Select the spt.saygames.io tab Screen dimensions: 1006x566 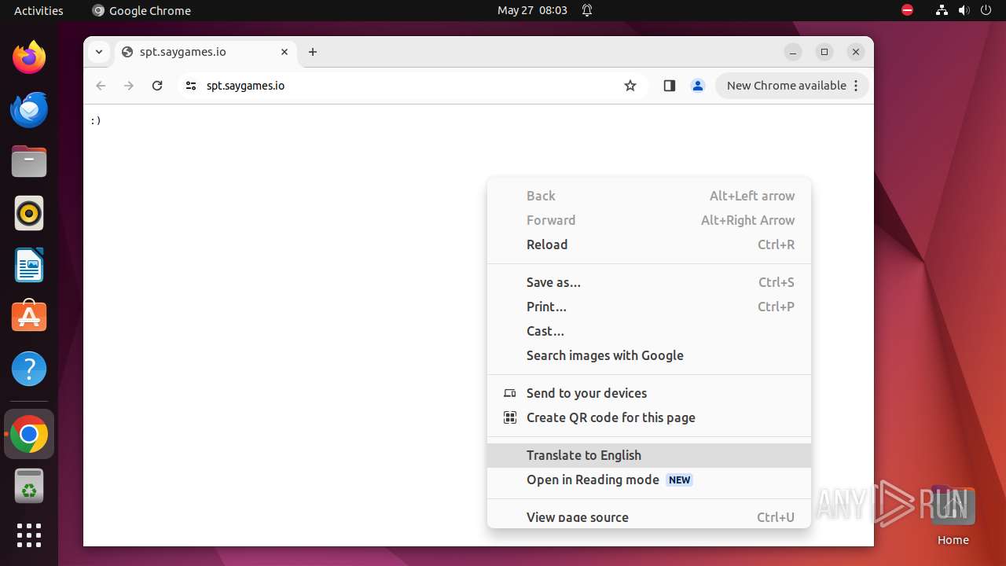pos(205,52)
